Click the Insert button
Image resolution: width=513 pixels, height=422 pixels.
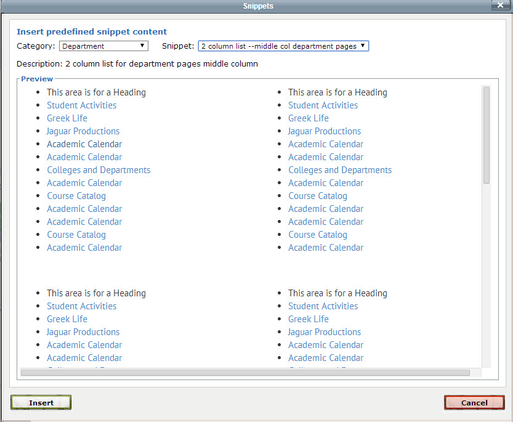(41, 403)
